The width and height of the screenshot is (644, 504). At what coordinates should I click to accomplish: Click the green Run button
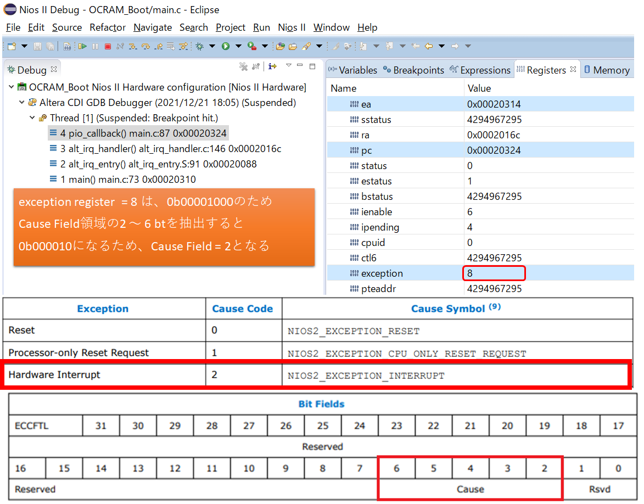tap(225, 47)
